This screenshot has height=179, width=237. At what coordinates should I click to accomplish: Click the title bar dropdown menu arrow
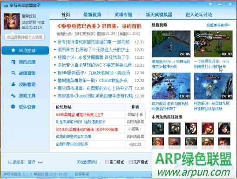(210, 4)
